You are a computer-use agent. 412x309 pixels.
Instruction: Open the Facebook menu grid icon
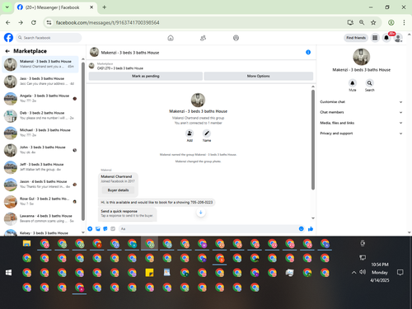(x=375, y=38)
